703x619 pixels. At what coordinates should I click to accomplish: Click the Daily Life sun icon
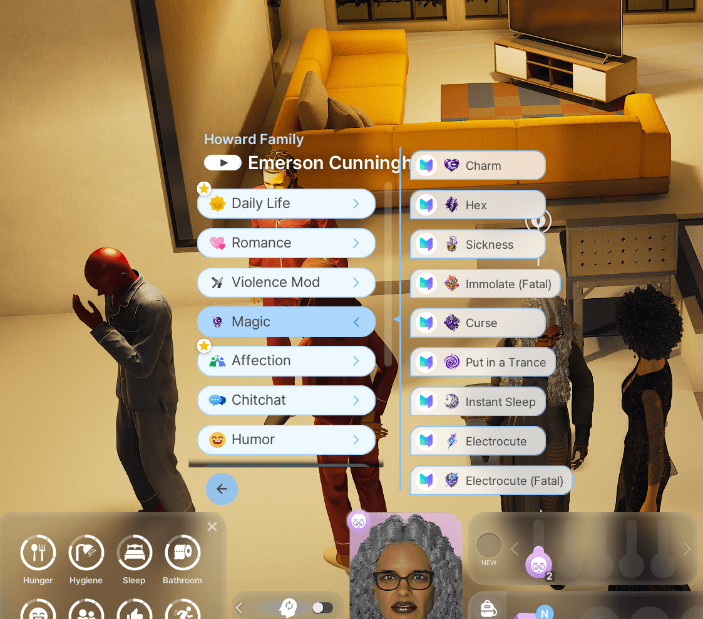coord(217,204)
